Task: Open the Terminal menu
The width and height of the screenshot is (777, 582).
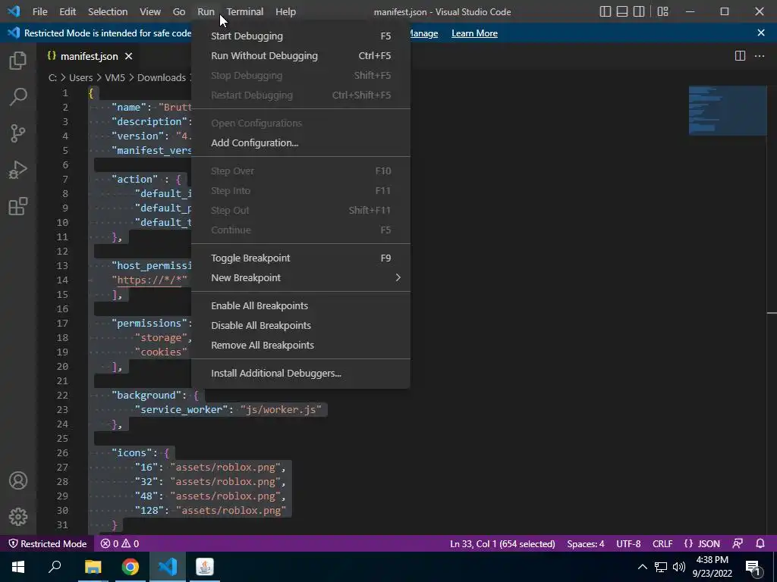Action: [x=245, y=11]
